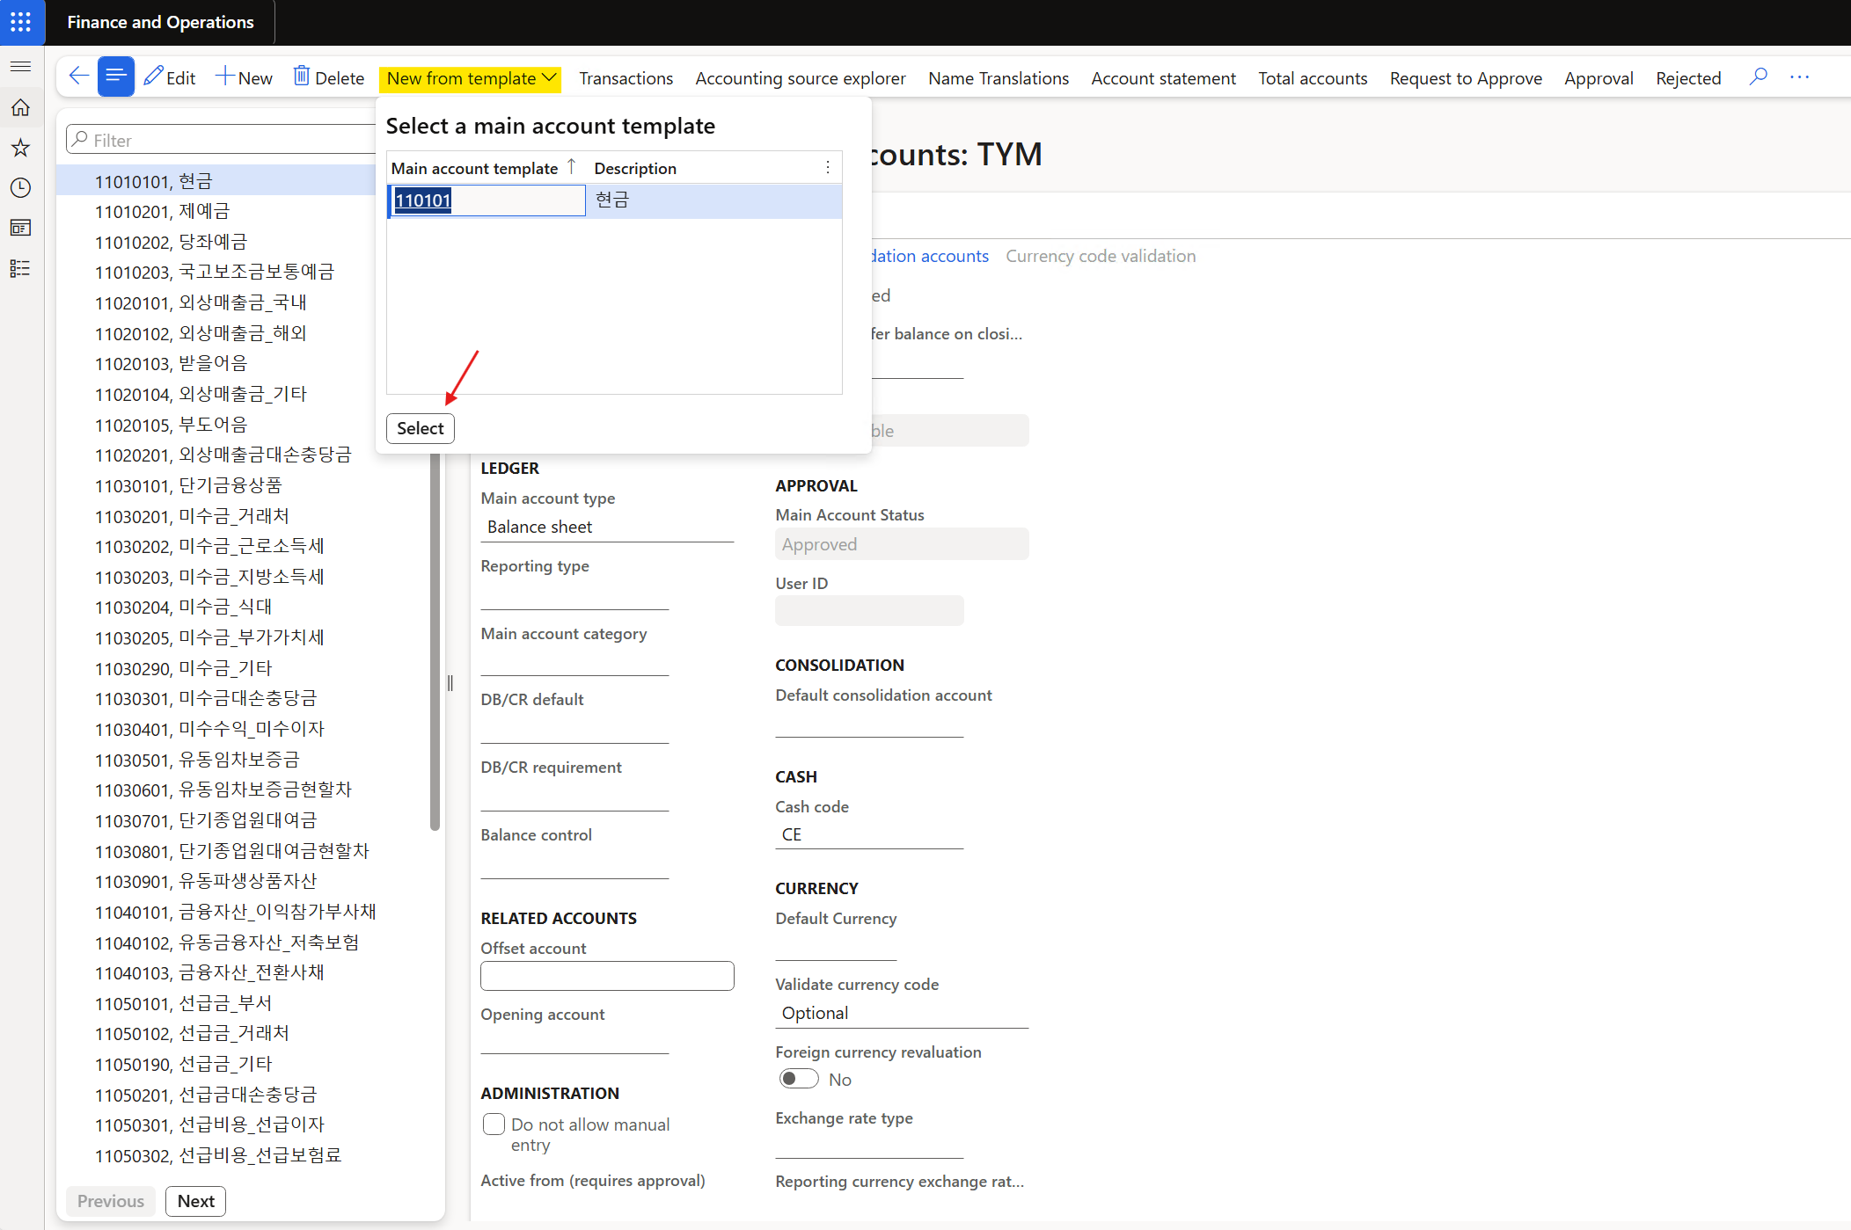This screenshot has height=1230, width=1851.
Task: Click the back arrow in the toolbar
Action: pyautogui.click(x=77, y=76)
